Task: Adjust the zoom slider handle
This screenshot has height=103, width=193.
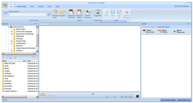Action: tap(114, 96)
